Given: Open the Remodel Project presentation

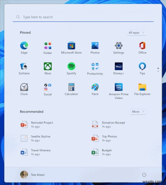Looking at the screenshot, I should (37, 125).
